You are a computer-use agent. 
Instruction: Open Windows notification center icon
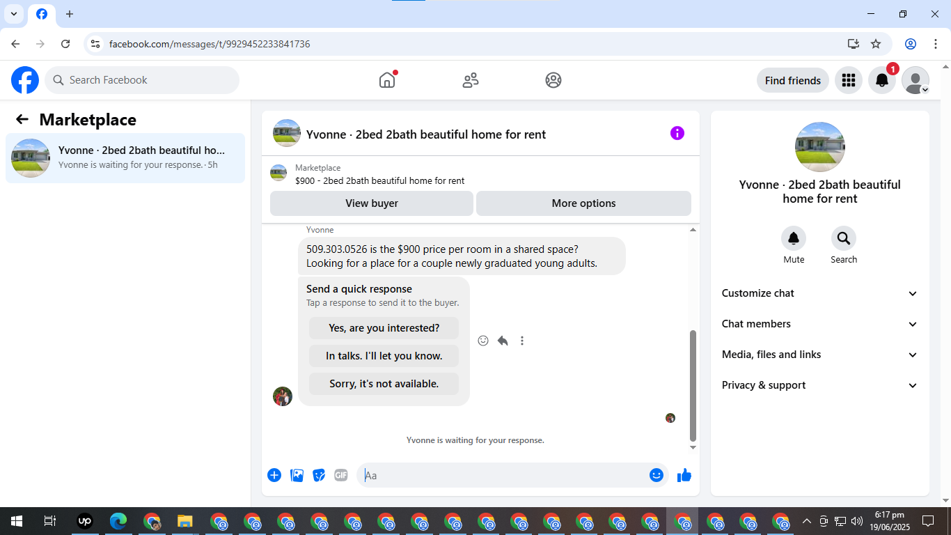(928, 521)
